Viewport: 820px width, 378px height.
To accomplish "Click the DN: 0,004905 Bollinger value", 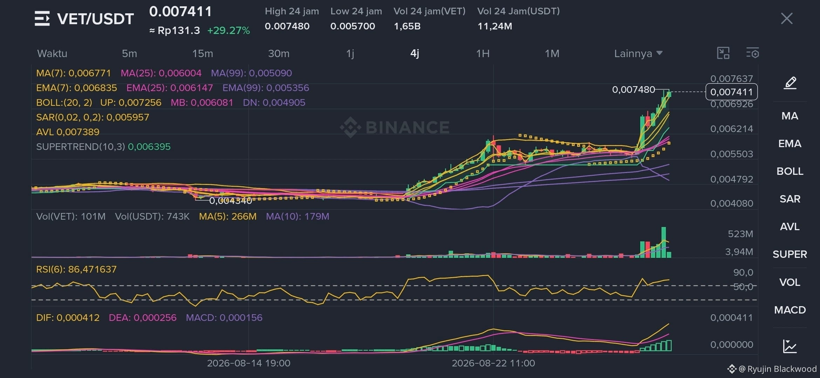I will point(274,103).
